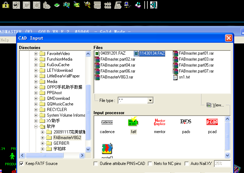Click the GERBER folder icon
244x173 pixels.
[x=49, y=143]
